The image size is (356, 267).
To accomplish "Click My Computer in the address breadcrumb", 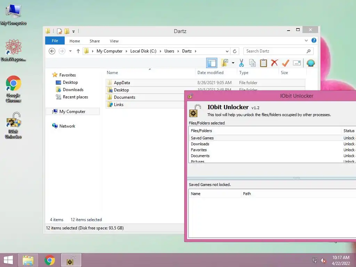I will point(110,51).
